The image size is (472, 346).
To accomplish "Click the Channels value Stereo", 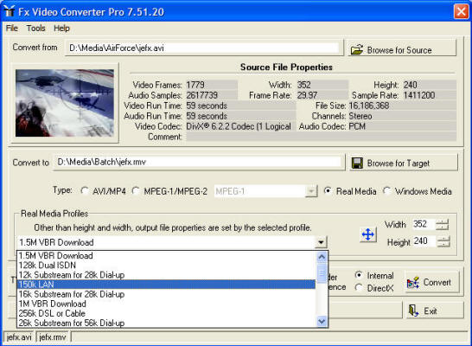I will pos(402,116).
